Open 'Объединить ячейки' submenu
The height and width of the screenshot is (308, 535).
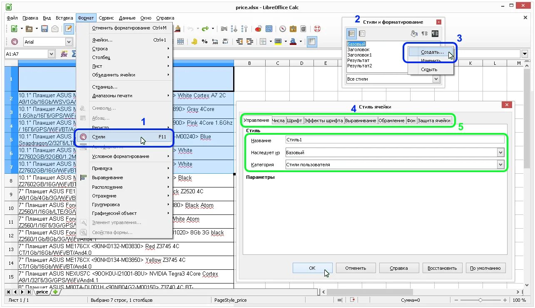[x=124, y=75]
